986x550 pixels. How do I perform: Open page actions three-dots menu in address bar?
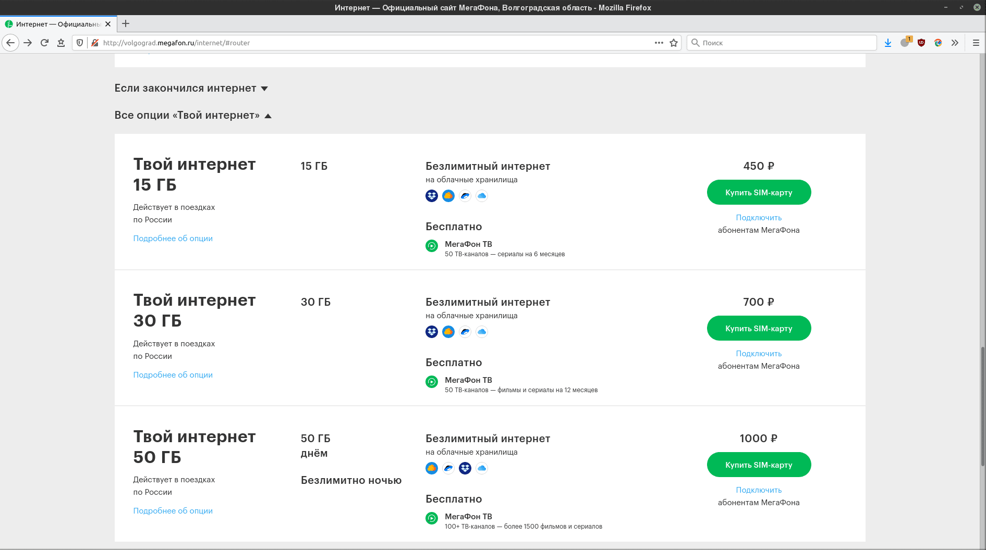(x=659, y=43)
